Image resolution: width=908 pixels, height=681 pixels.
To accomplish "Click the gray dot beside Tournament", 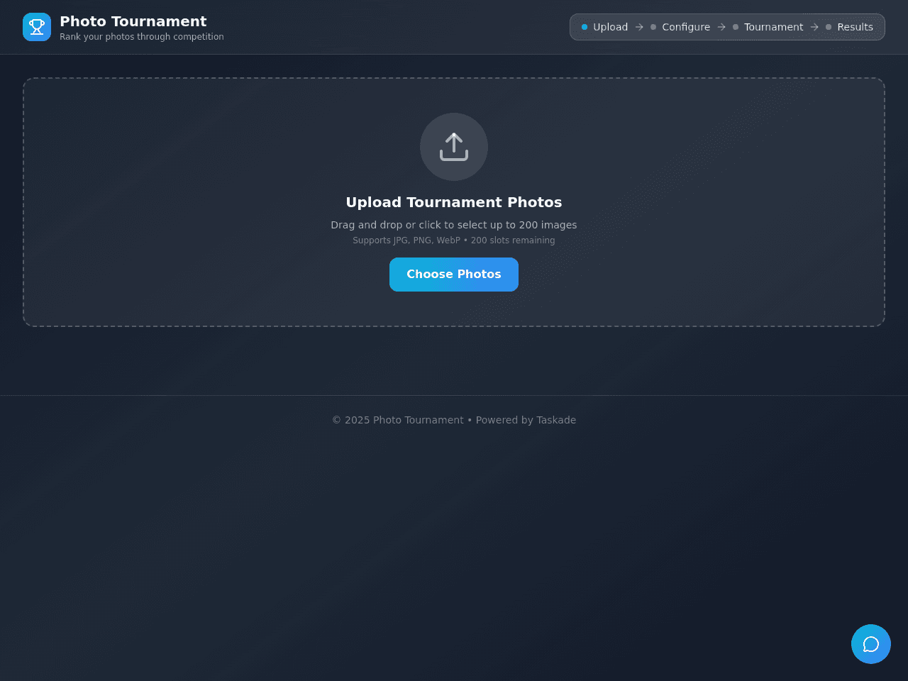I will pyautogui.click(x=736, y=27).
